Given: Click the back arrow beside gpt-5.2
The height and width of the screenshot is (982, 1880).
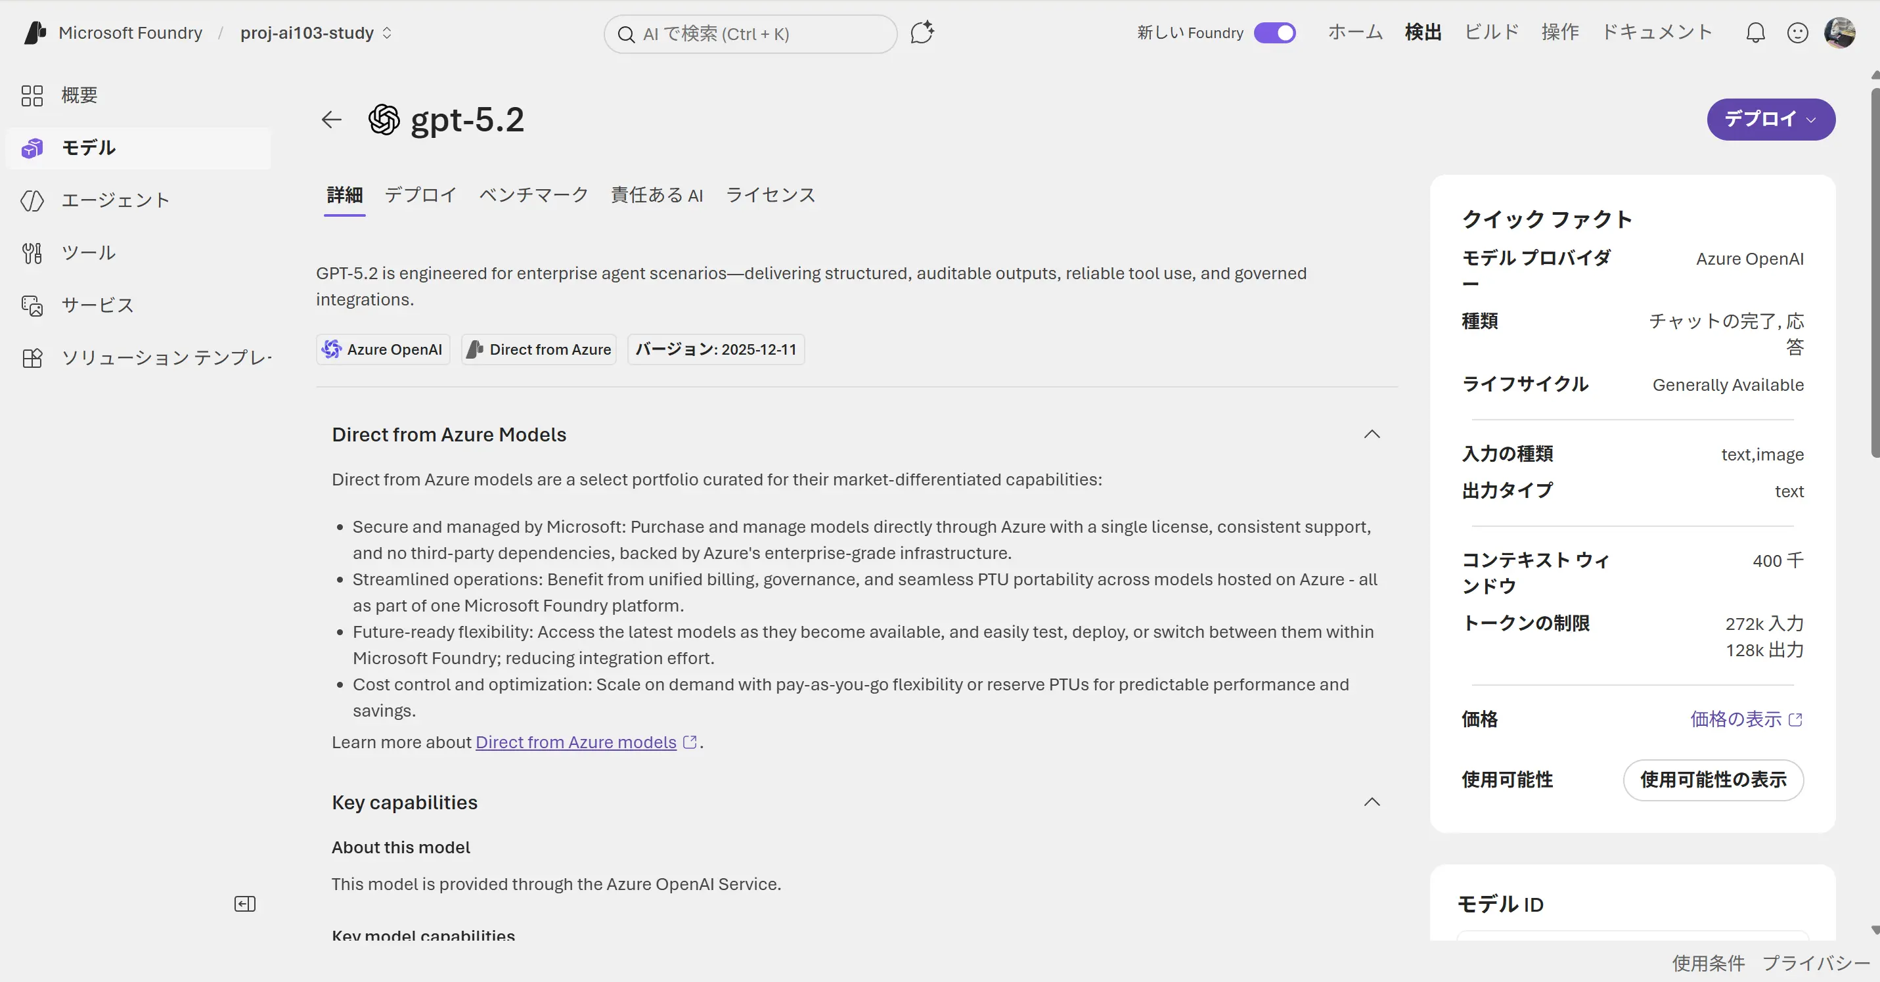Looking at the screenshot, I should [331, 119].
